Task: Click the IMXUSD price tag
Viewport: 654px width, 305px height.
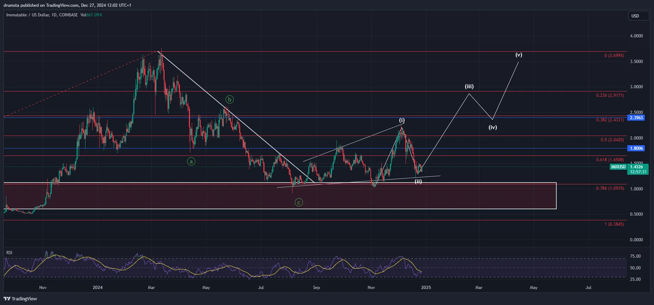Action: point(618,167)
